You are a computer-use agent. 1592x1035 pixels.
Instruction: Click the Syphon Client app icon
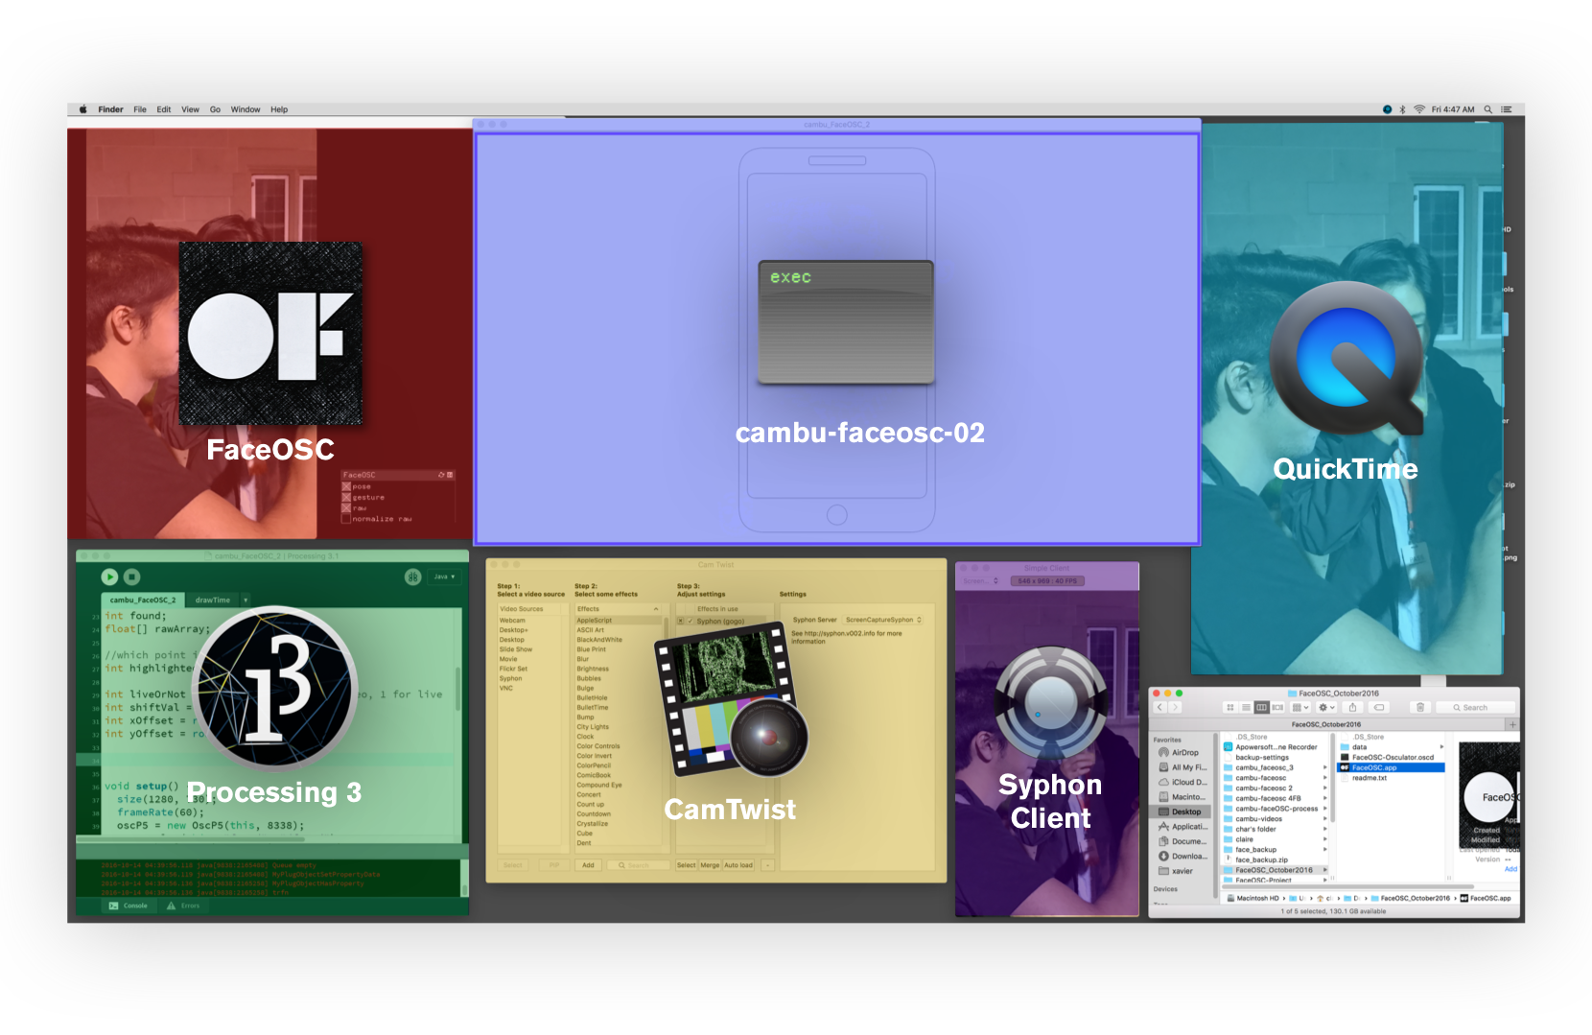coord(1051,703)
